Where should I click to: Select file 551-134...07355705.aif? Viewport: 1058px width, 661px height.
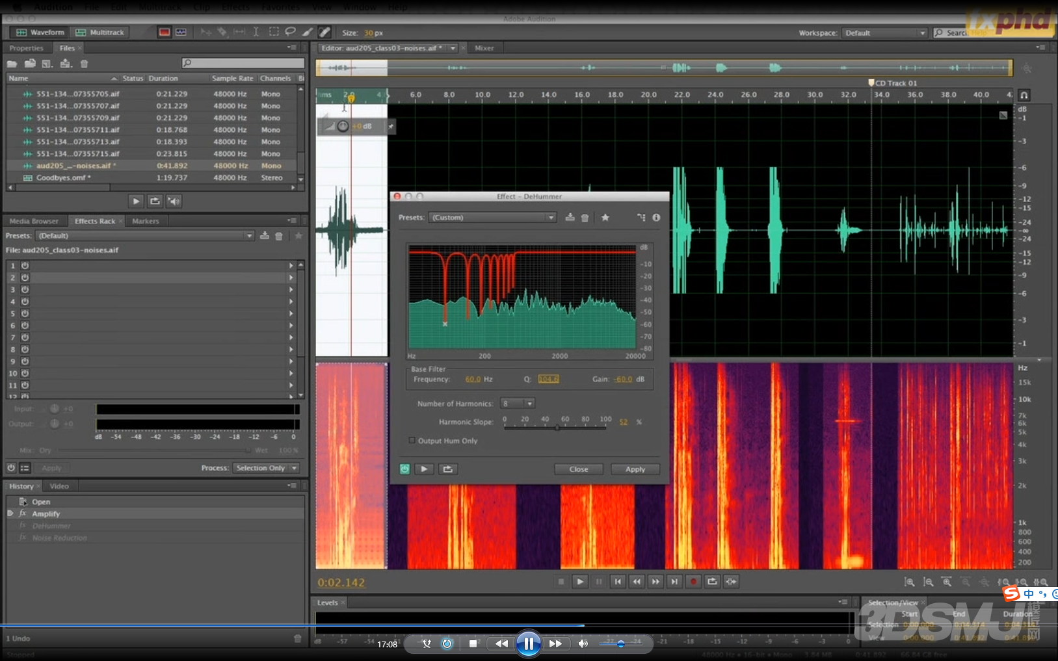point(151,94)
